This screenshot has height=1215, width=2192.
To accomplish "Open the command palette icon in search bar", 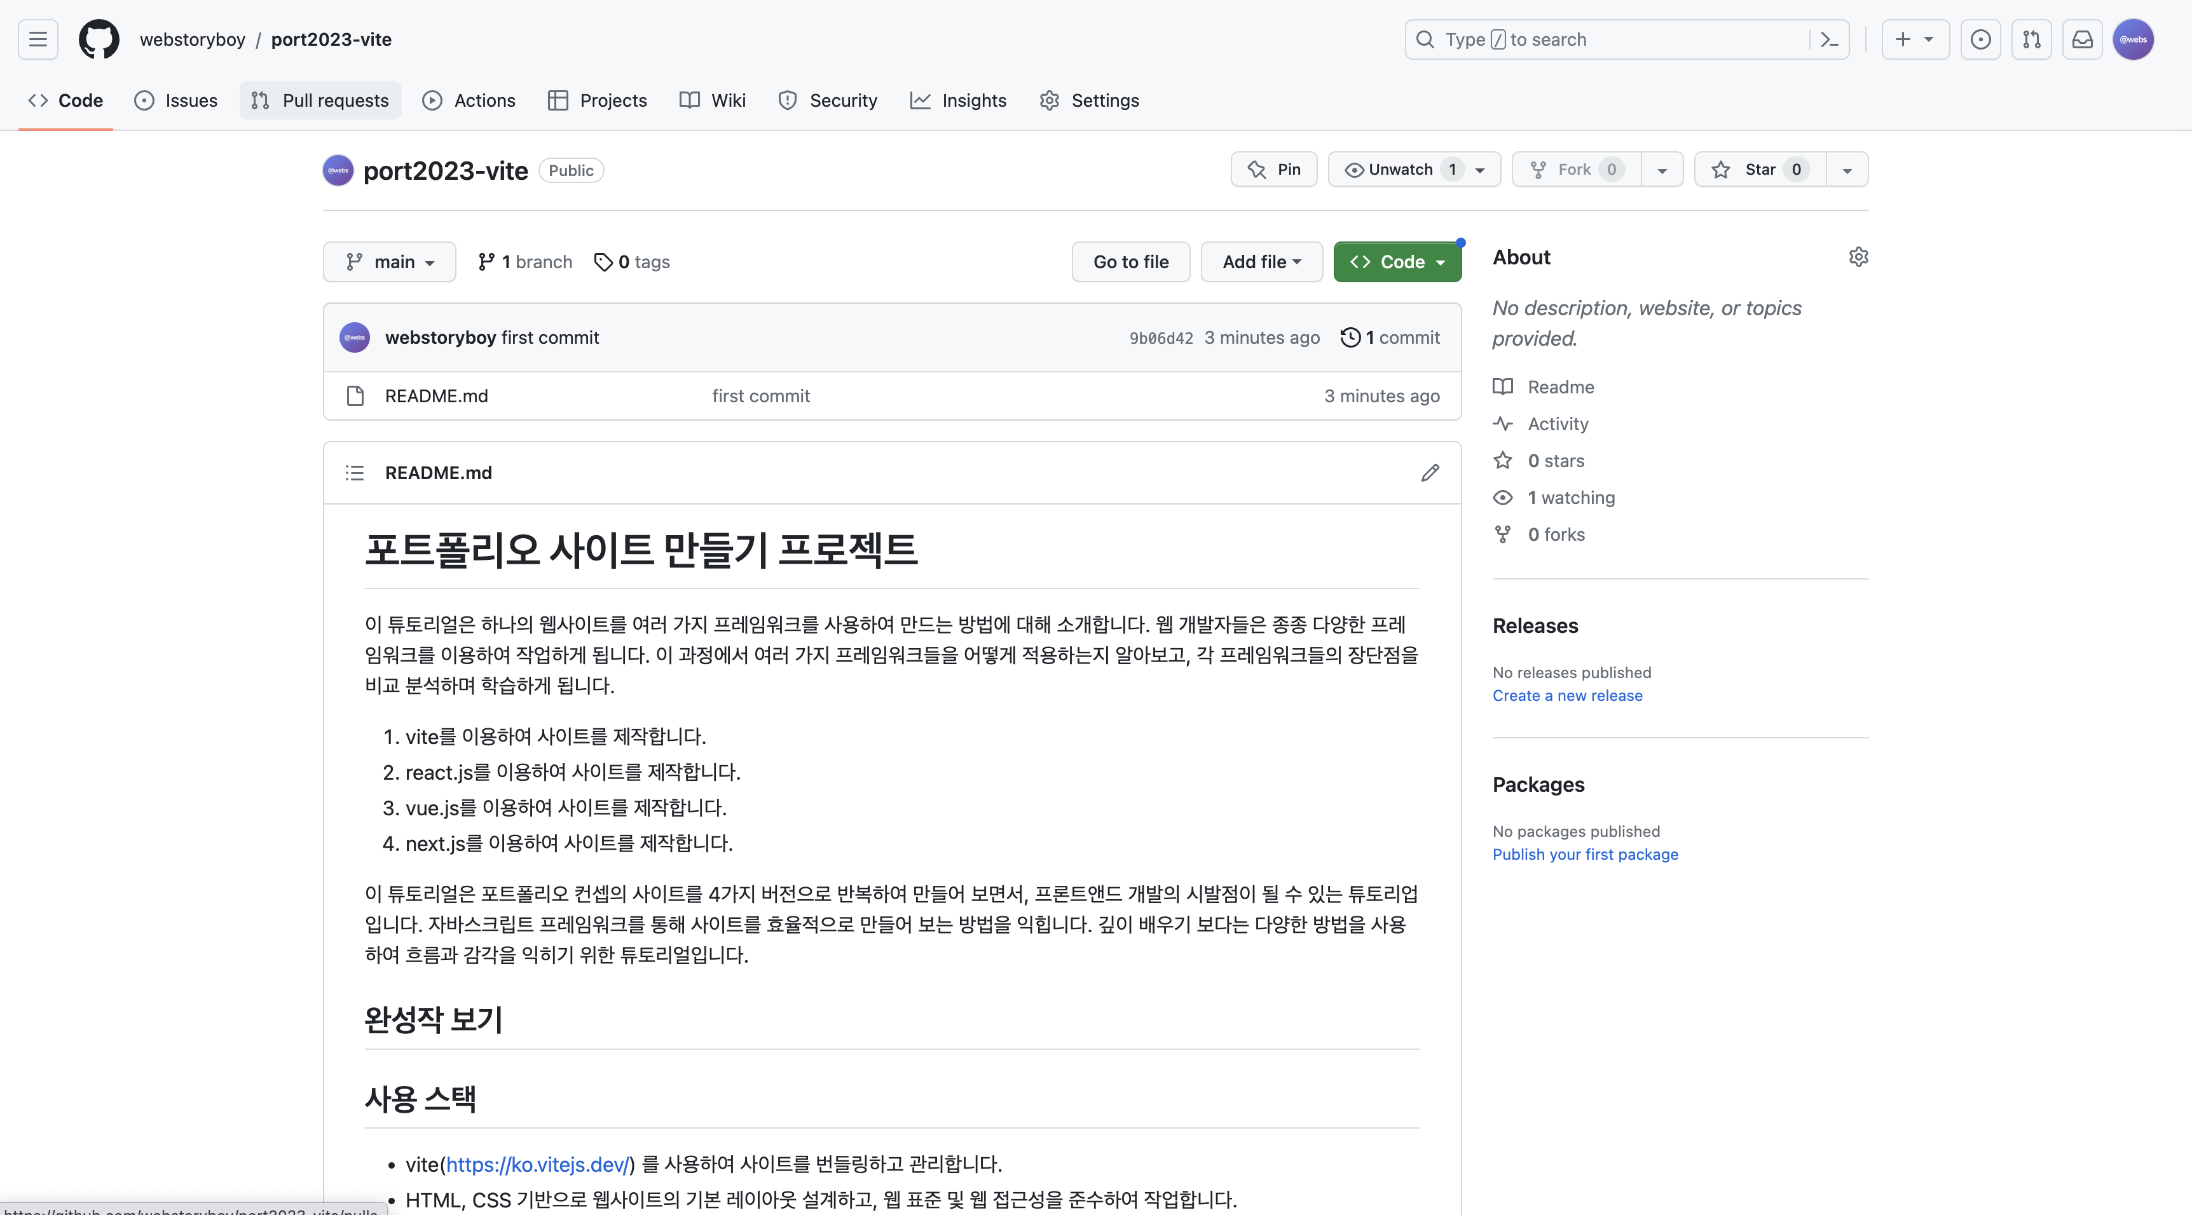I will [1828, 39].
